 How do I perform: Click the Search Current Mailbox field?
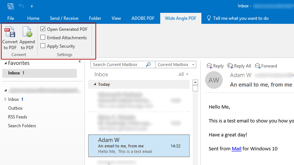(118, 65)
